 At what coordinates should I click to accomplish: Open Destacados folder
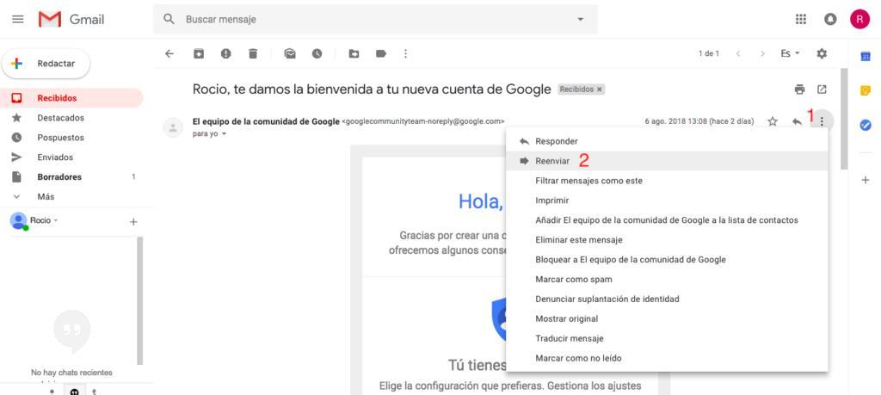(72, 118)
